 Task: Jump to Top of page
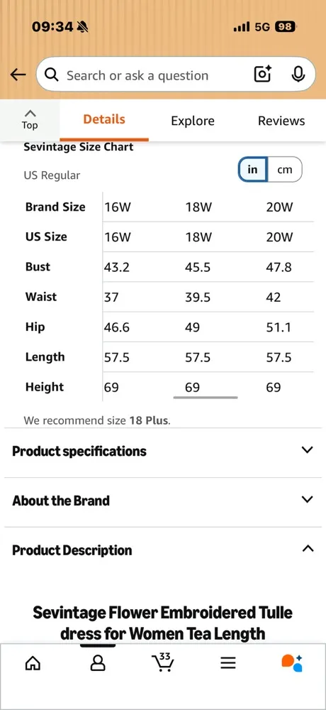[30, 119]
